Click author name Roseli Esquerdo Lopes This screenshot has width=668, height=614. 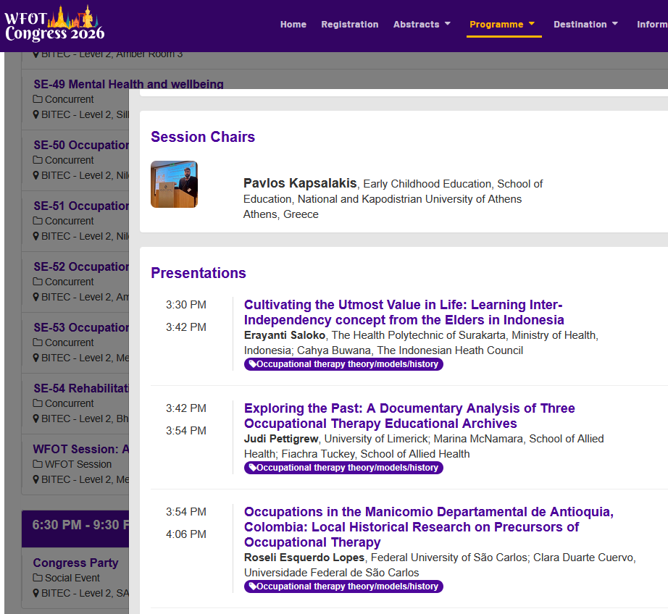(x=304, y=558)
